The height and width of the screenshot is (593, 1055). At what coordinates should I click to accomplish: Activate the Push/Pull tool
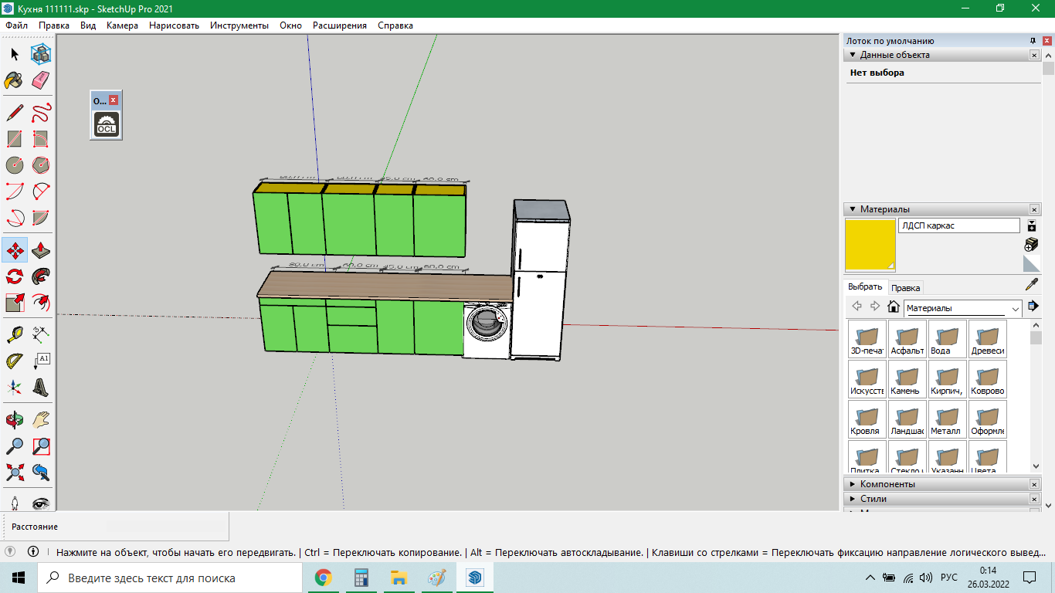pyautogui.click(x=41, y=250)
